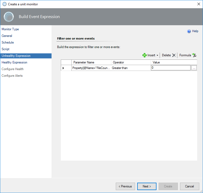Click the Insert toolbar label

(151, 55)
